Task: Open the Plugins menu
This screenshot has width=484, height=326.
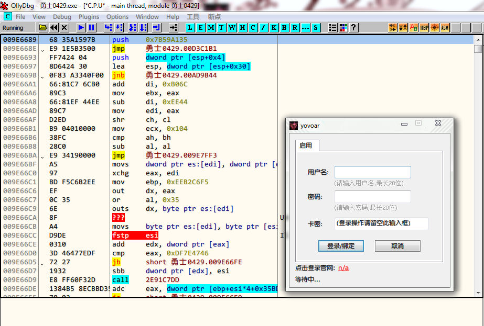Action: [89, 17]
